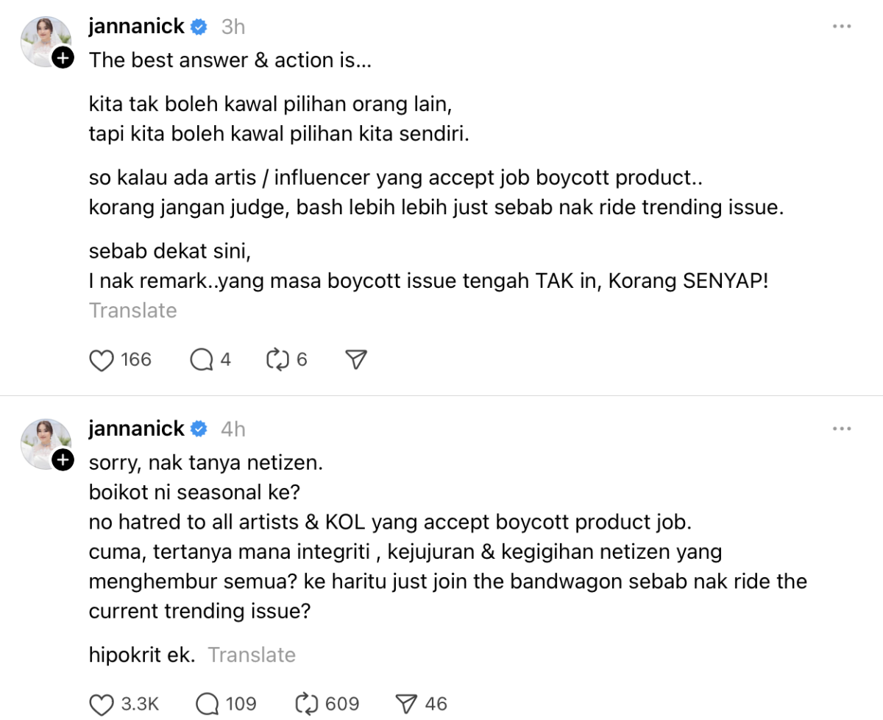Open jannanick profile from first post username
883x720 pixels.
point(137,27)
